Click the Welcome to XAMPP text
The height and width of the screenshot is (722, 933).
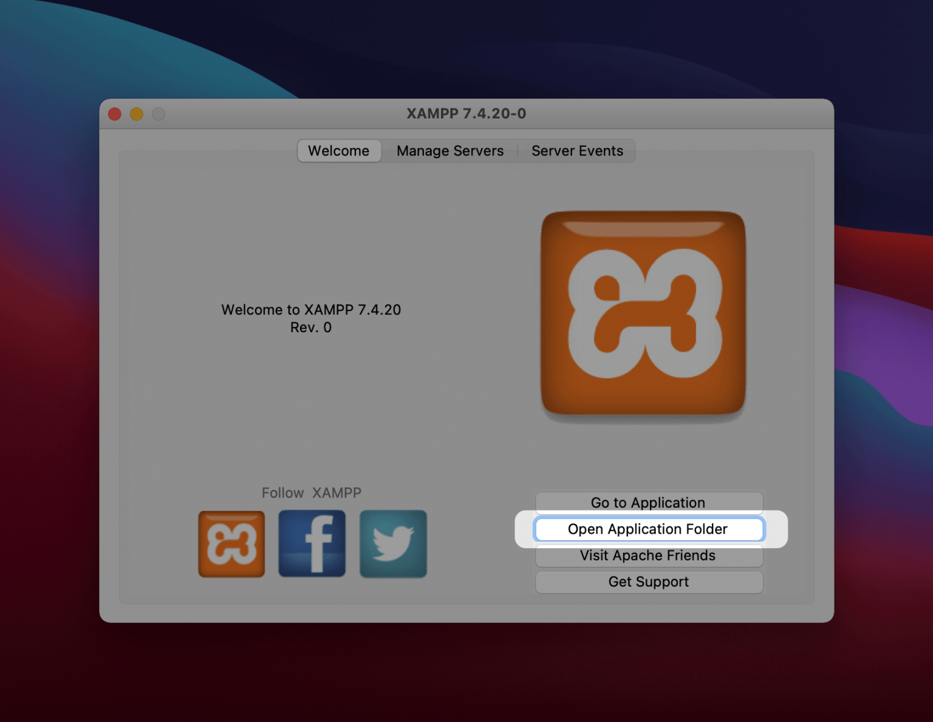pyautogui.click(x=310, y=310)
